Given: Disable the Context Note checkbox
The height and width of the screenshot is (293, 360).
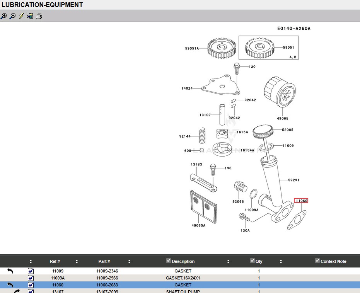Looking at the screenshot, I should point(317,261).
